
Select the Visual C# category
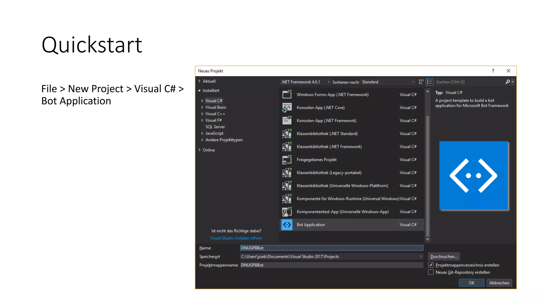tap(214, 101)
